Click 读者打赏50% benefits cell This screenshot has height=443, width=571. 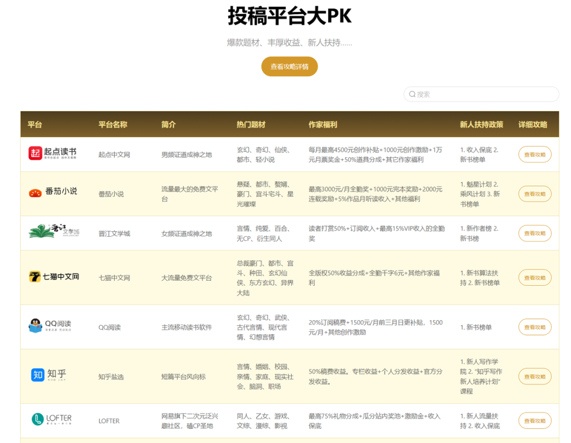pos(376,233)
